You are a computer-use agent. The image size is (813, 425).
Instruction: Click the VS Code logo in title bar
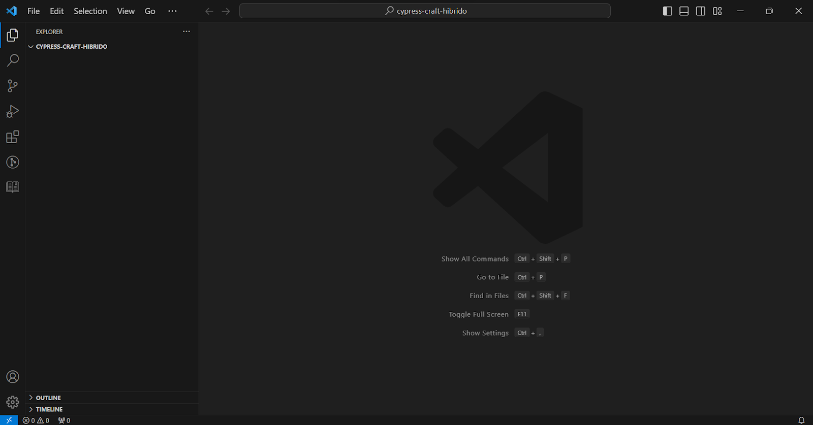pyautogui.click(x=12, y=11)
